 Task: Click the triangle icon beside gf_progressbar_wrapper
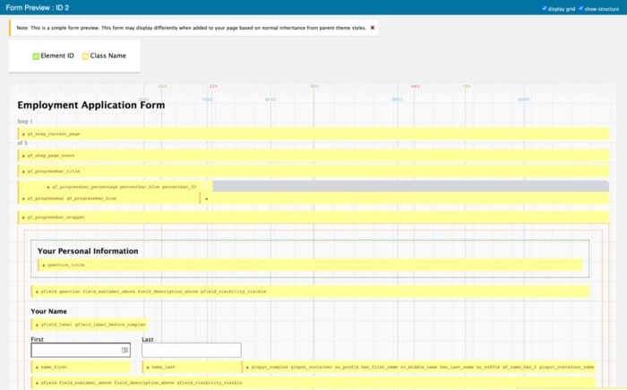click(23, 217)
